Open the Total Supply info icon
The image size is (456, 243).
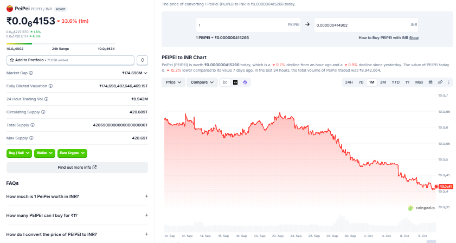tap(33, 125)
